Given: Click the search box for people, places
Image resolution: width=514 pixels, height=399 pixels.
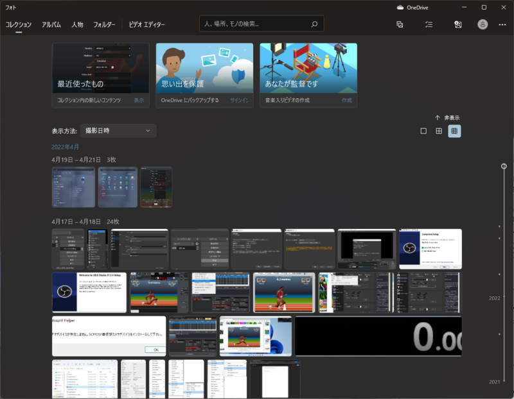Looking at the screenshot, I should tap(261, 24).
